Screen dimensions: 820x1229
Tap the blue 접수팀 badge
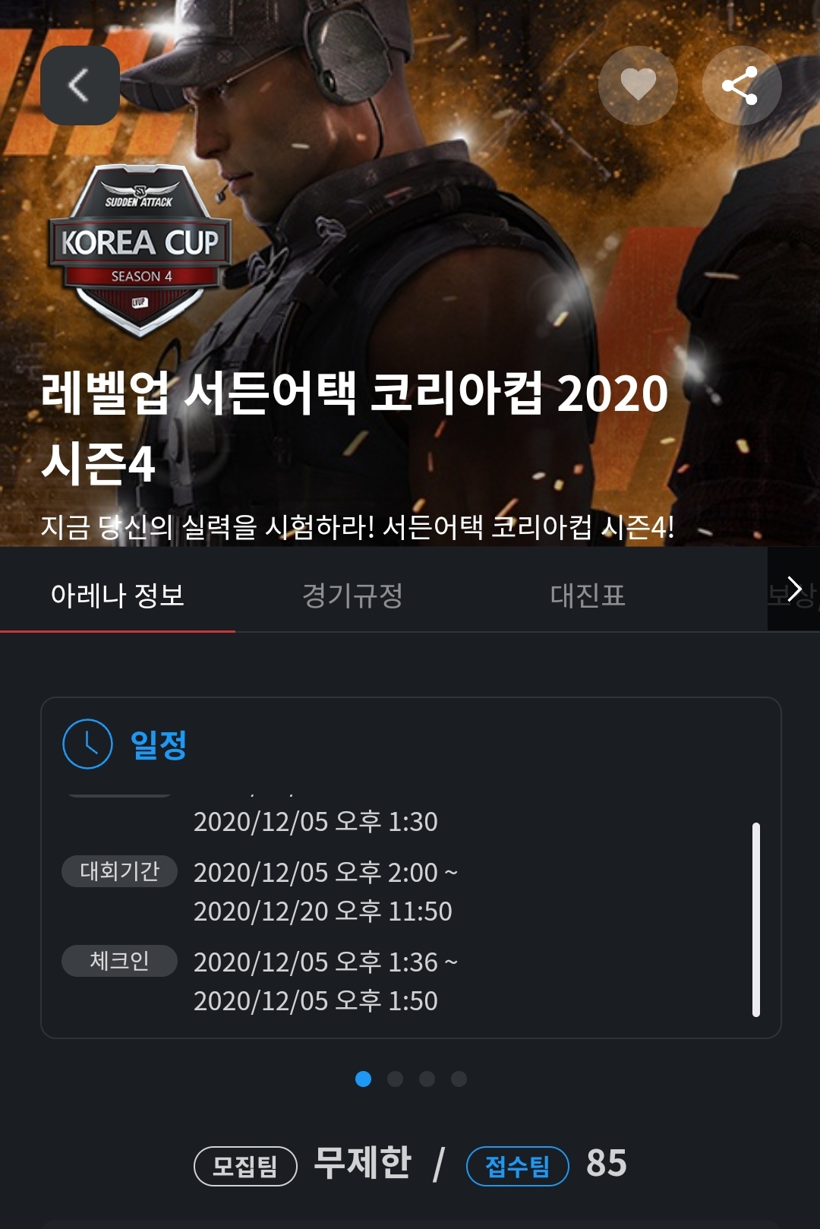(518, 1166)
